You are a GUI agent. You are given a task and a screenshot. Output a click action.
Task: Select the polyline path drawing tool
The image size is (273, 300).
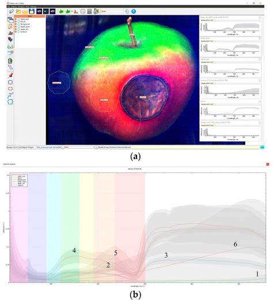tap(10, 95)
